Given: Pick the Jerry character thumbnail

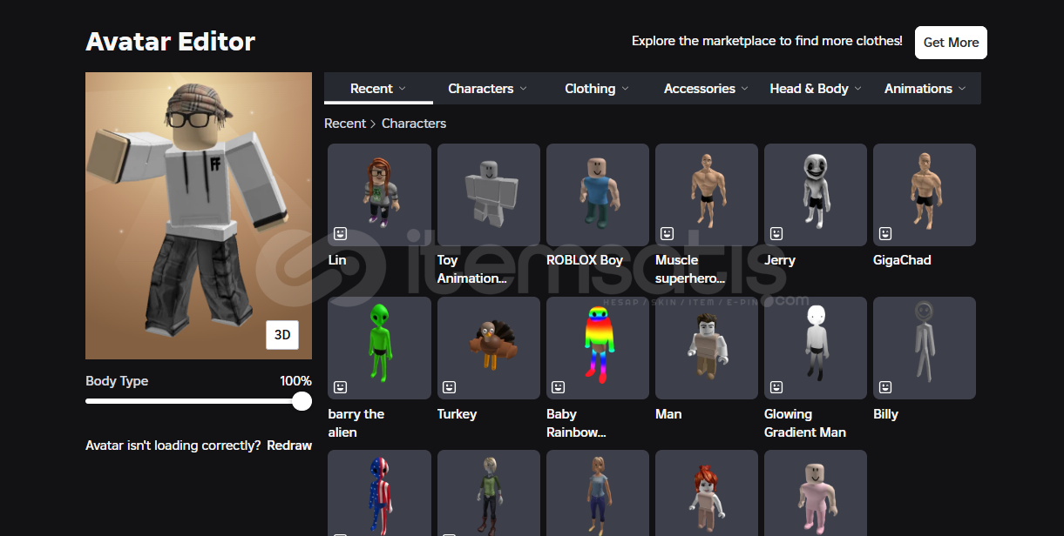Looking at the screenshot, I should pyautogui.click(x=816, y=195).
